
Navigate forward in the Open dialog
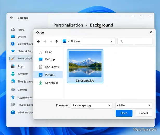(45, 41)
